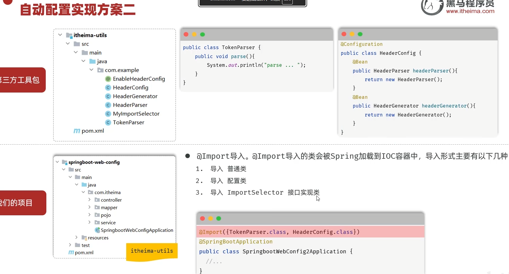Click the com.itheima package icon
This screenshot has height=274, width=509.
91,192
